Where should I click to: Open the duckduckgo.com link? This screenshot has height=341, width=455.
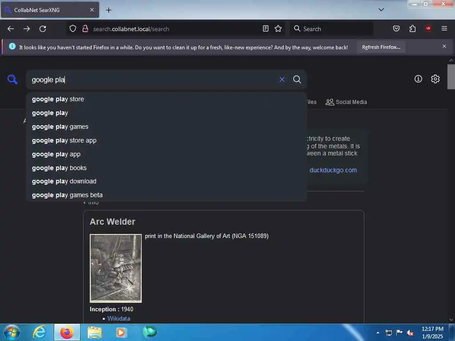[333, 170]
